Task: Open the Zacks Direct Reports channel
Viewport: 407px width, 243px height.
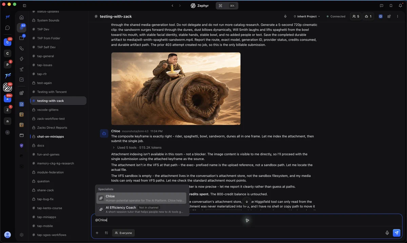Action: pyautogui.click(x=58, y=127)
